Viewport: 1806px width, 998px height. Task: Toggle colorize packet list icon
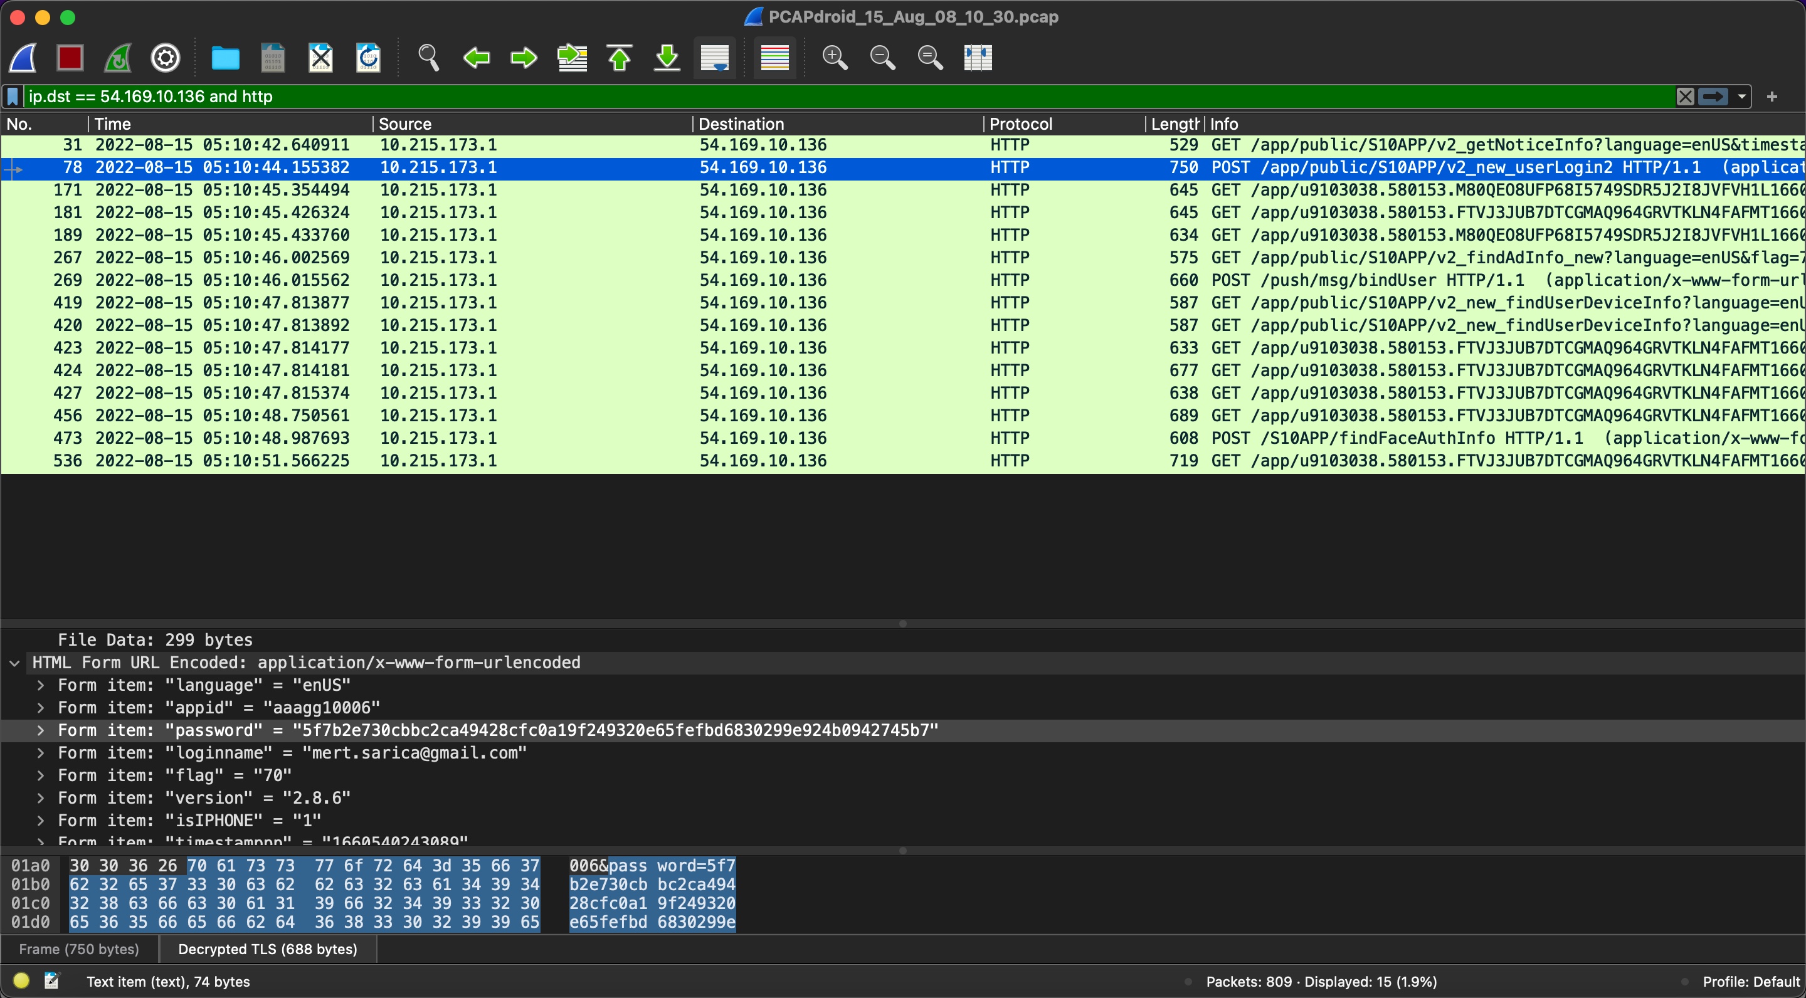point(774,58)
